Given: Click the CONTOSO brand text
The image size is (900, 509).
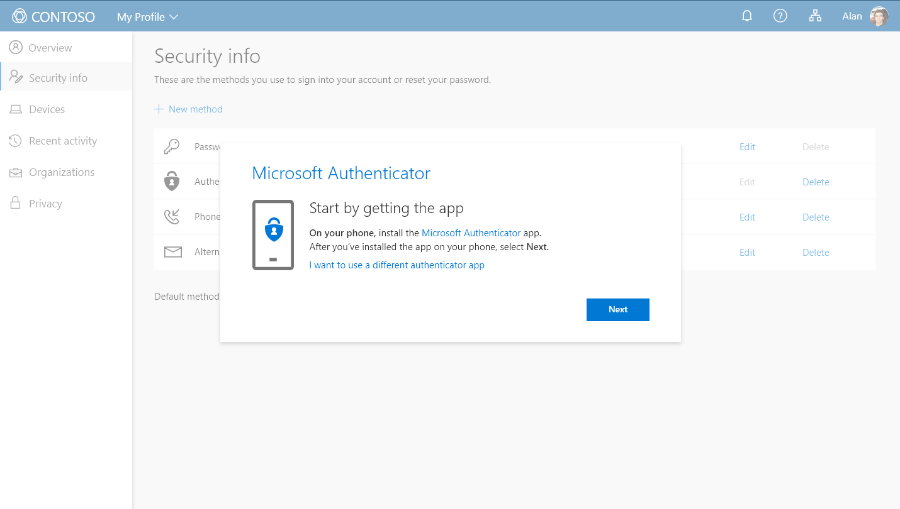Looking at the screenshot, I should [63, 17].
